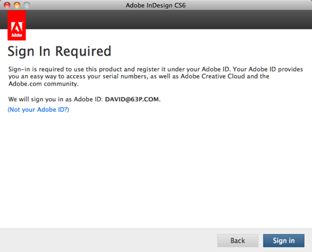Viewport: 312px width, 252px height.
Task: Click the words Adobe Creative Cloud
Action: [213, 76]
